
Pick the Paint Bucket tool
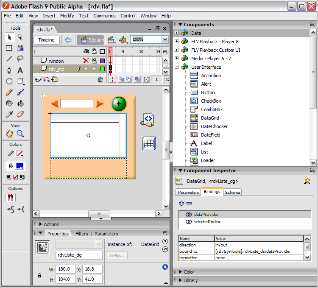(x=20, y=103)
